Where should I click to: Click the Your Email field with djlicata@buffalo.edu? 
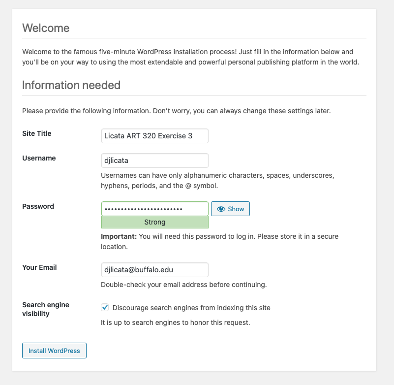[154, 270]
